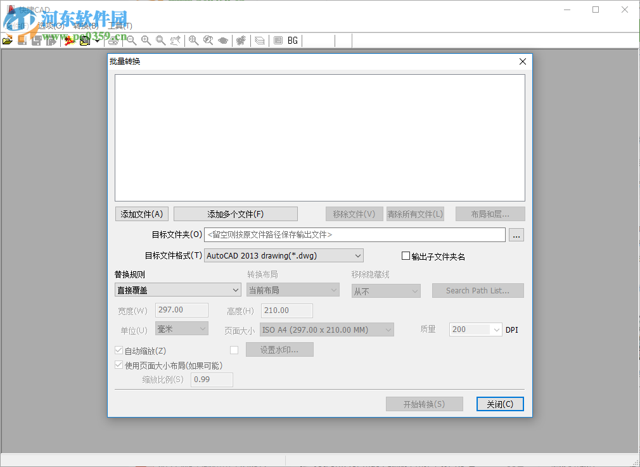Save the current drawing

coord(22,40)
